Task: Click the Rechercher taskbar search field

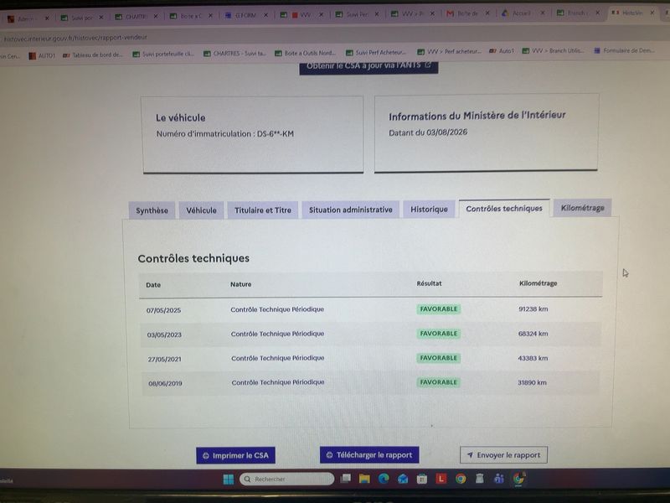Action: [286, 479]
